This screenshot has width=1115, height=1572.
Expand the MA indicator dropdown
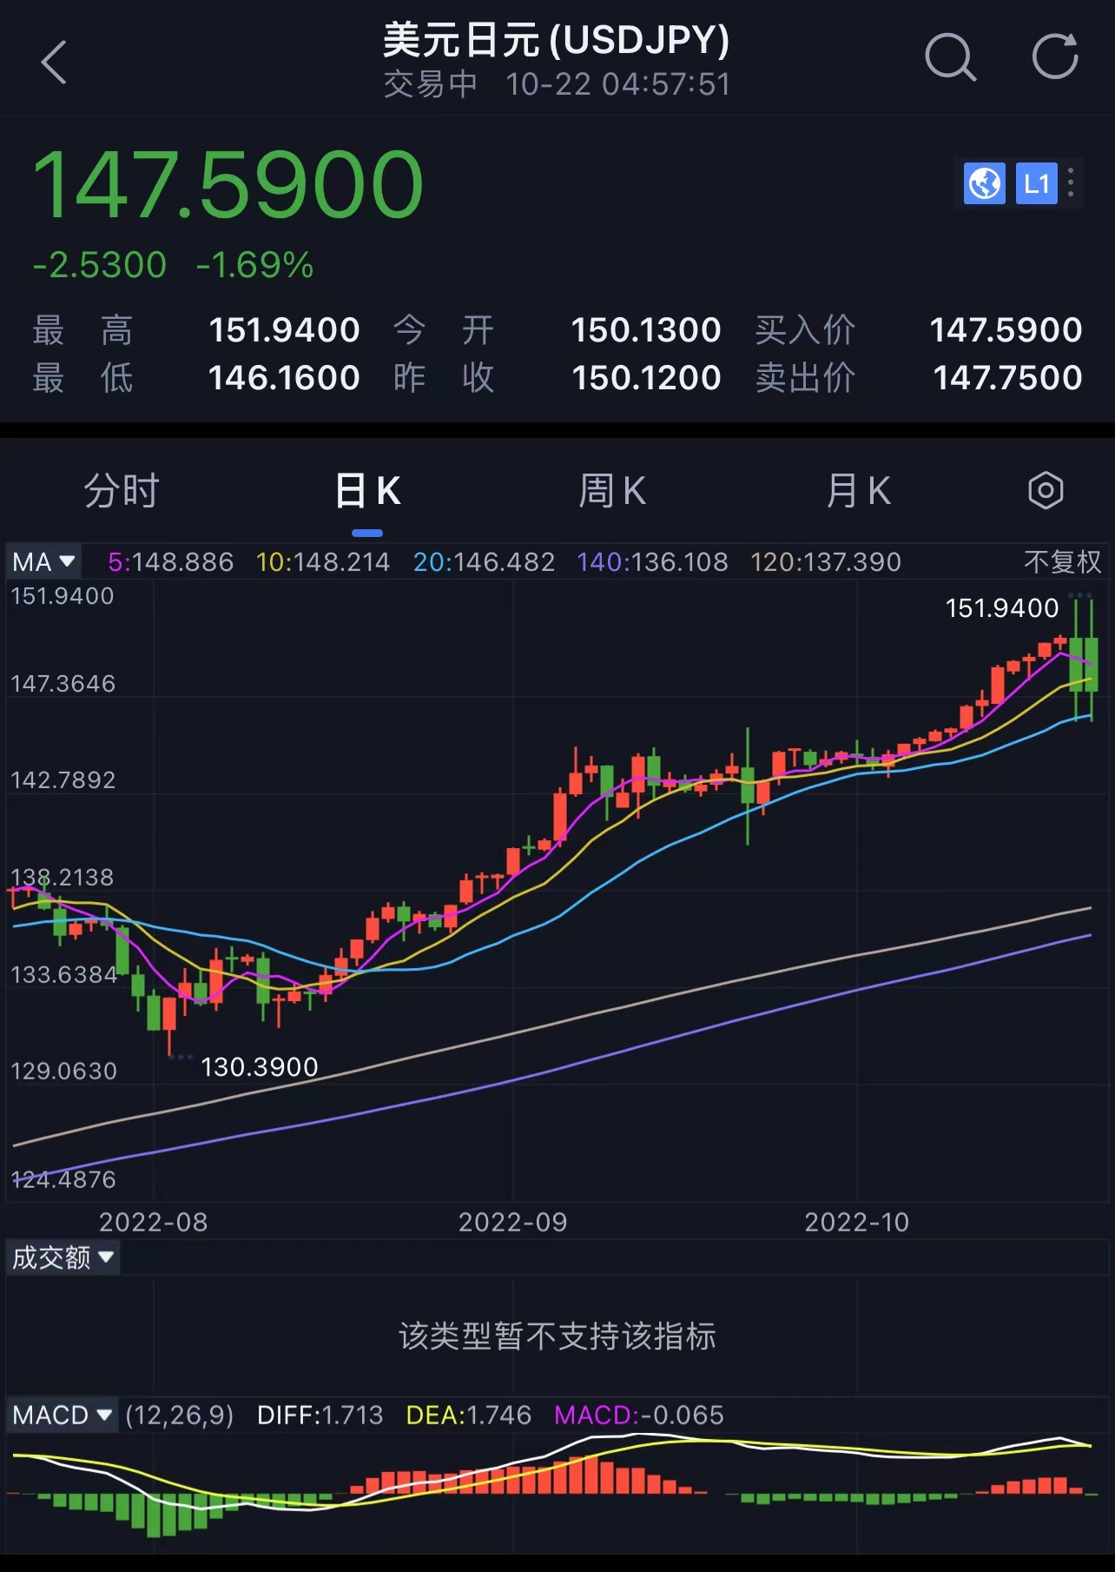(x=43, y=562)
